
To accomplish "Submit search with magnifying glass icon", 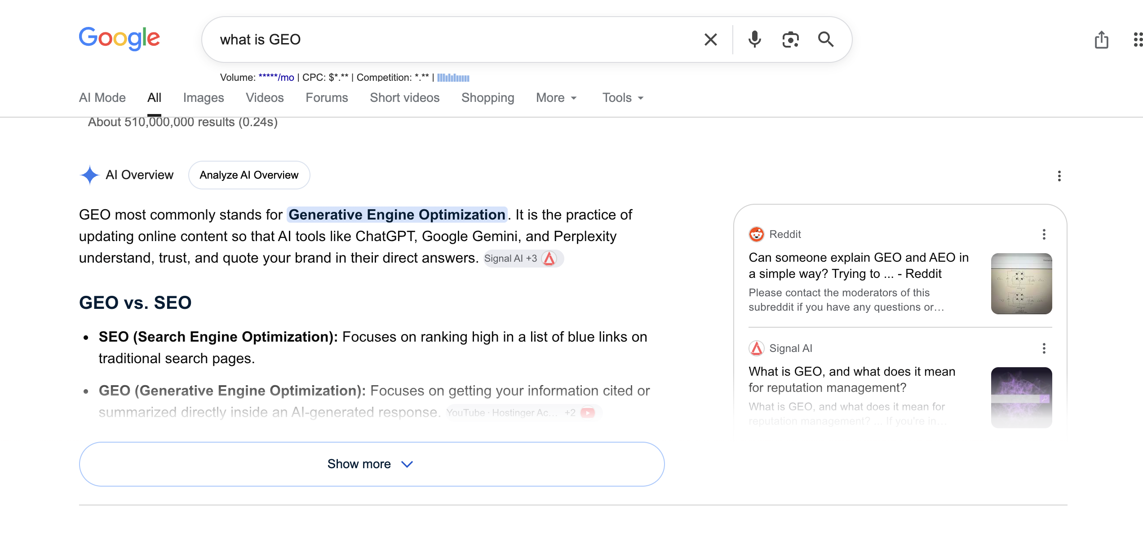I will [826, 40].
